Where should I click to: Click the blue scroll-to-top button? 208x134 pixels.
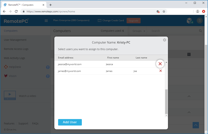[196, 125]
